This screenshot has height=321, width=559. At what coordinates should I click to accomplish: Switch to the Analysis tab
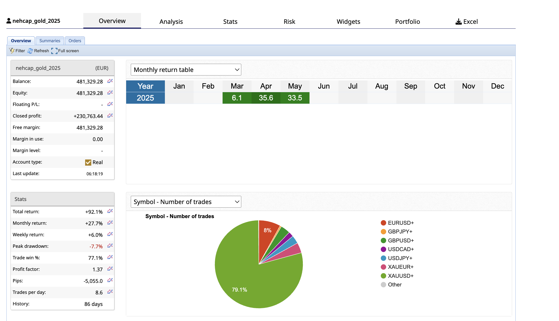click(x=171, y=22)
